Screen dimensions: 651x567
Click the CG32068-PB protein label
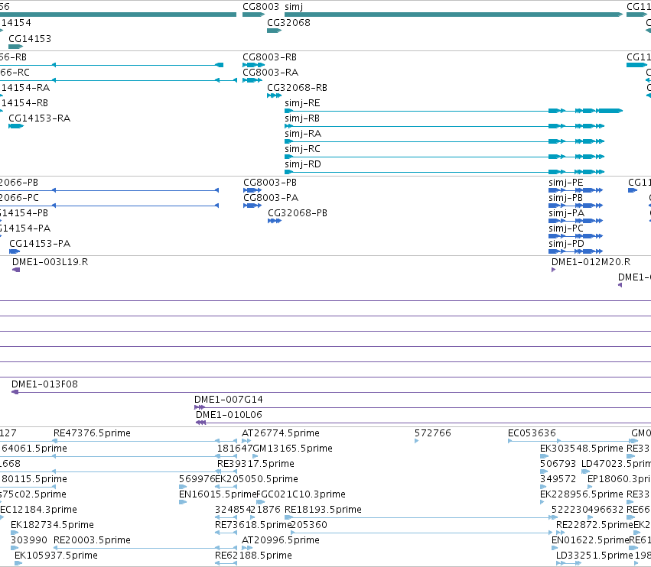point(298,213)
